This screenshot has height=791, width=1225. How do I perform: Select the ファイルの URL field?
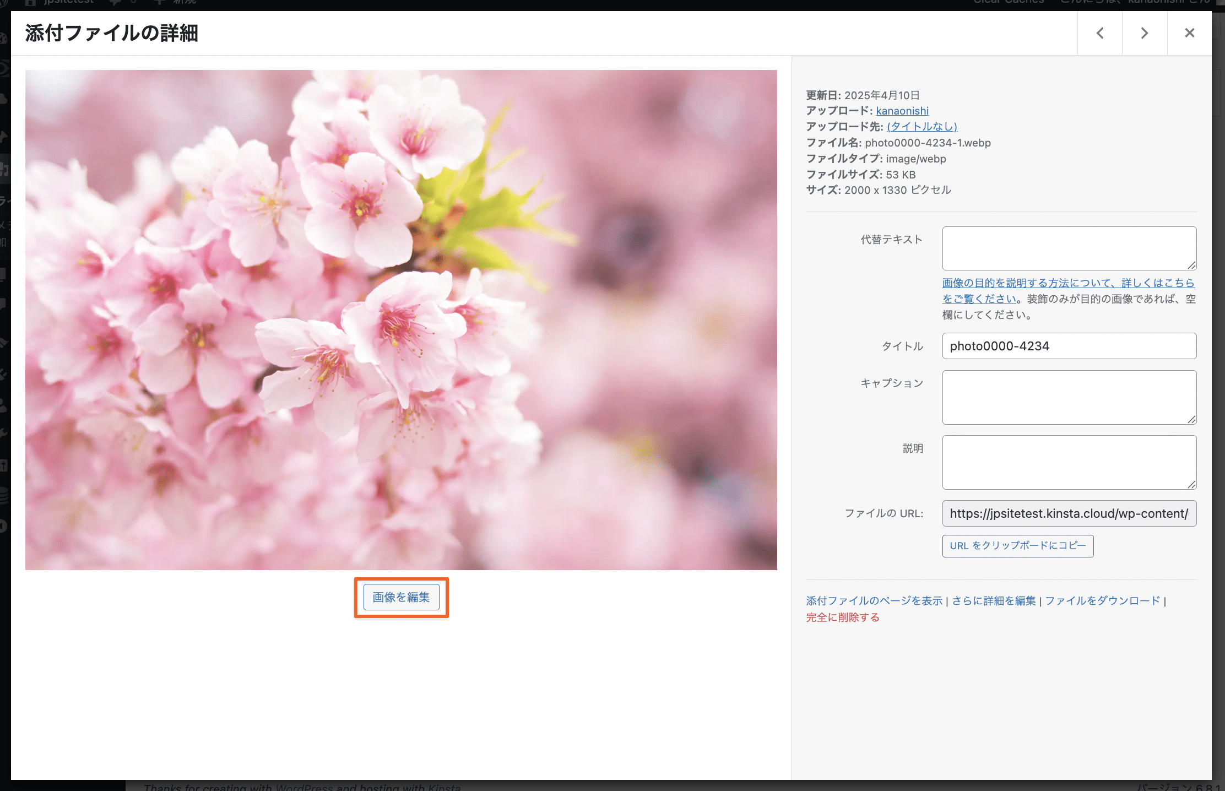tap(1069, 513)
